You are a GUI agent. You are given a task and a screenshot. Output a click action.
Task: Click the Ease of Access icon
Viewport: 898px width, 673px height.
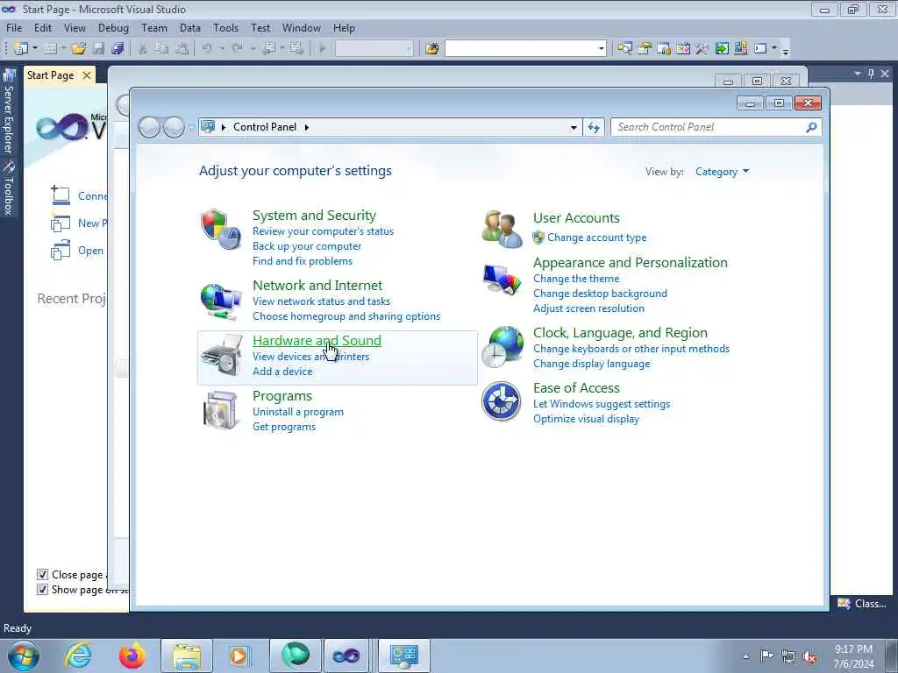coord(501,401)
